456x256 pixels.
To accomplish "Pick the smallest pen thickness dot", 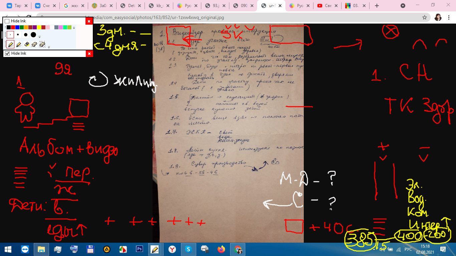I will (x=10, y=35).
